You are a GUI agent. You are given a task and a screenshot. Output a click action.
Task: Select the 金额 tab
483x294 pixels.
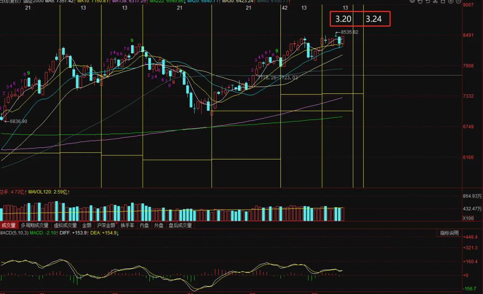pyautogui.click(x=87, y=225)
